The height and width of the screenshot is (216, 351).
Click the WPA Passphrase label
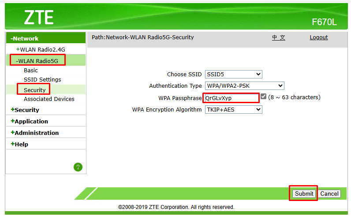(x=180, y=98)
